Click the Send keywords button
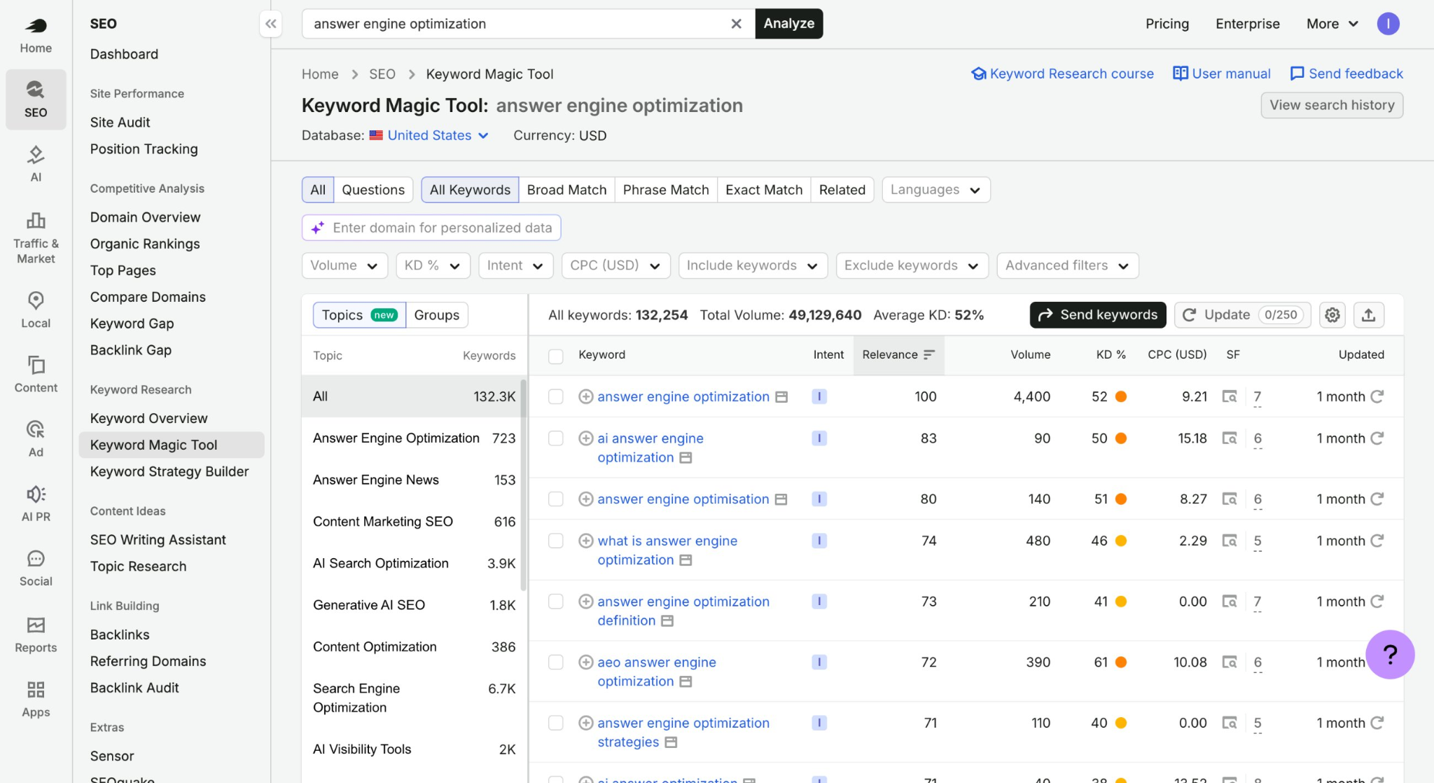The height and width of the screenshot is (783, 1434). 1097,315
